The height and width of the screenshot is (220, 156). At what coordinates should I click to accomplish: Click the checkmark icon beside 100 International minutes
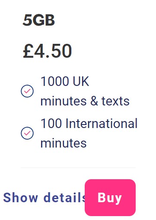27,133
